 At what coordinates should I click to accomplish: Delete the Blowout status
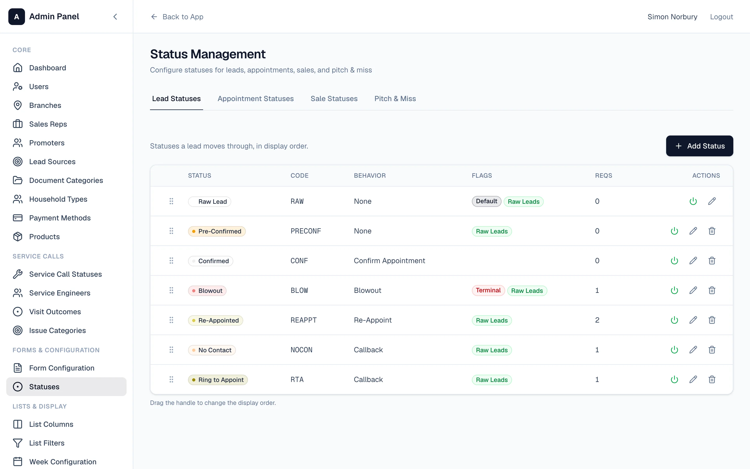[712, 290]
